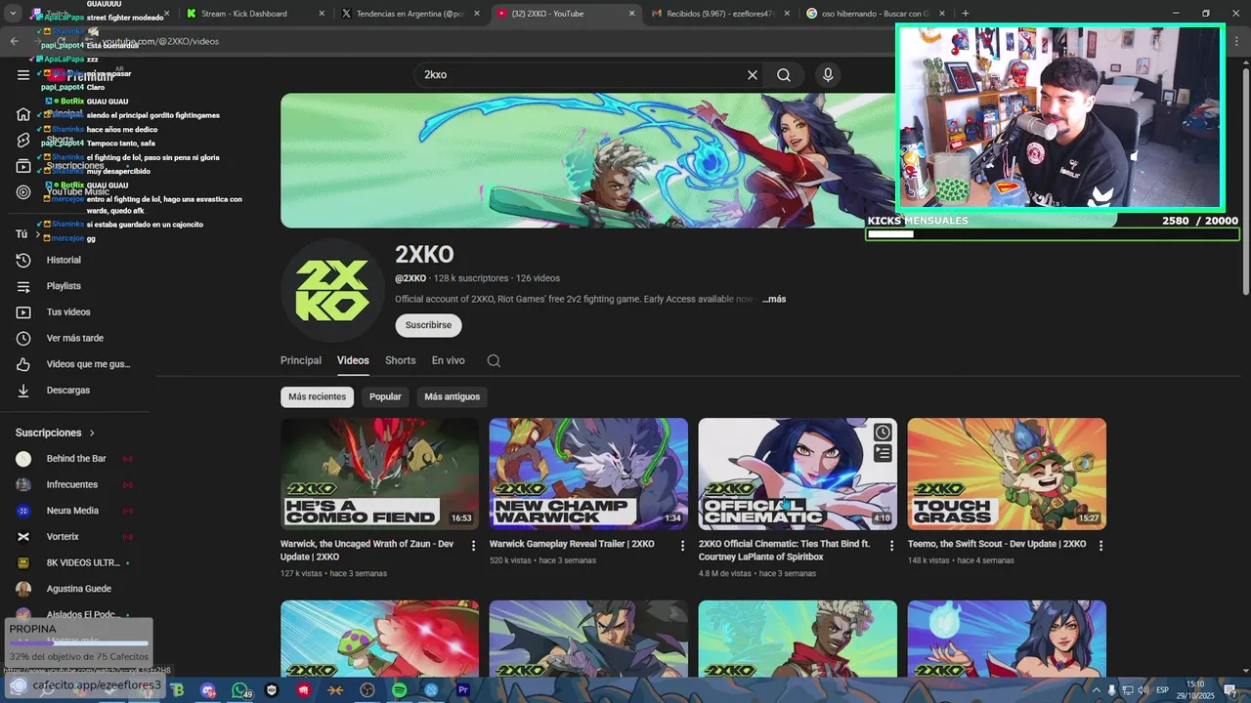Open Discord from the taskbar
This screenshot has width=1251, height=703.
(x=208, y=690)
